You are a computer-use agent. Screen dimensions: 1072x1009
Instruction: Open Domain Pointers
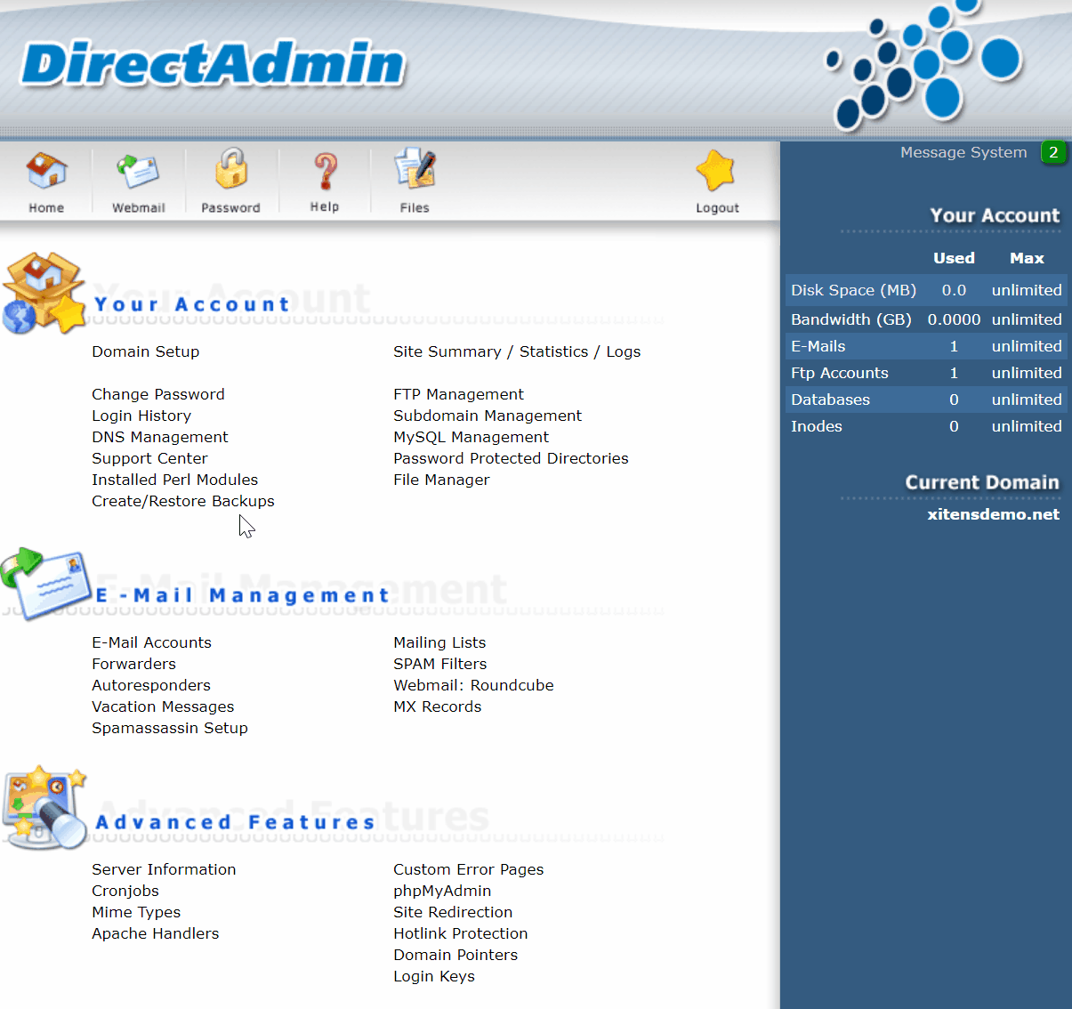(455, 955)
